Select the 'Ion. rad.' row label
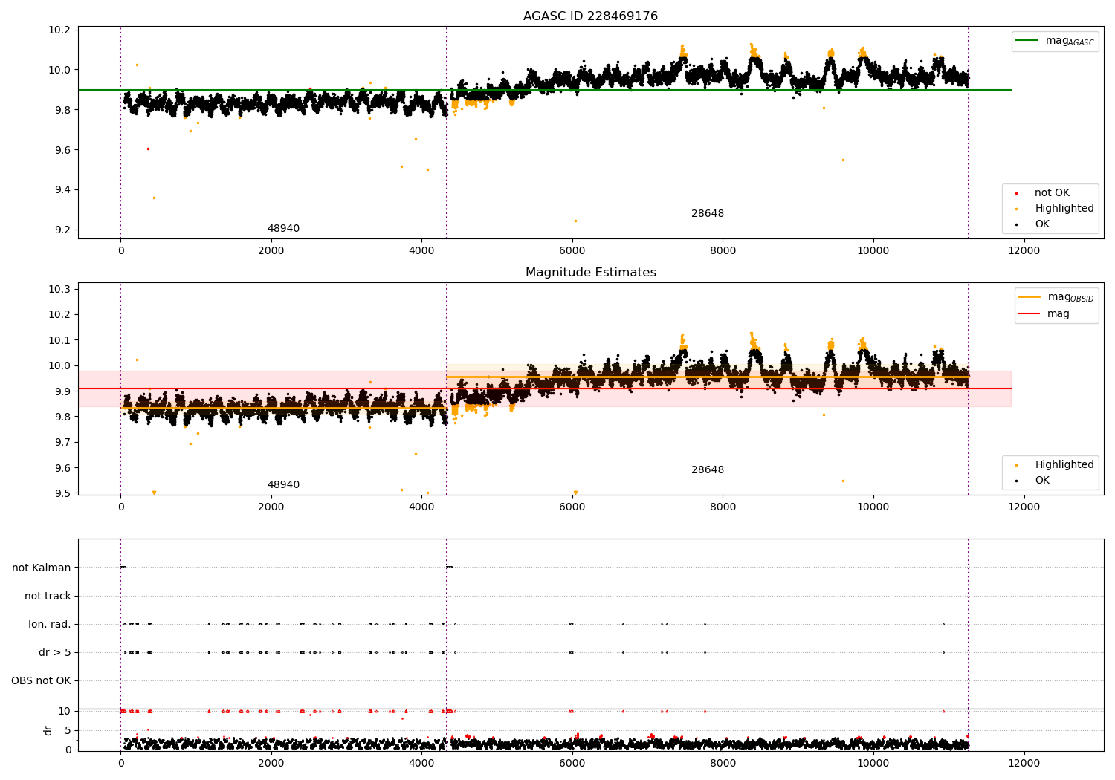 coord(50,625)
